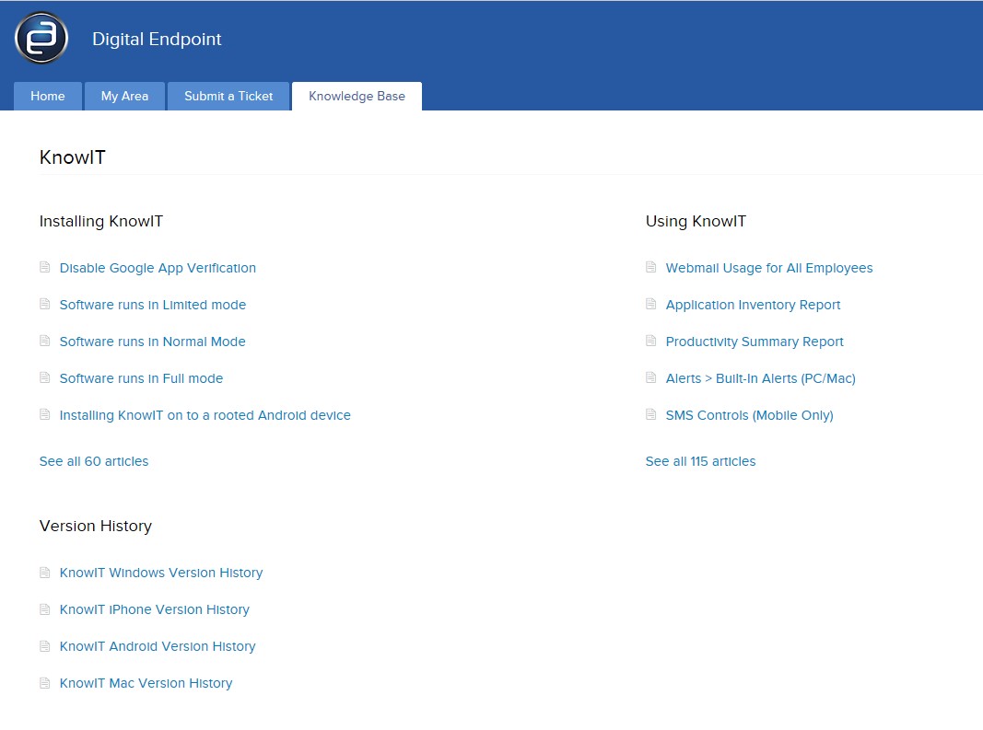The height and width of the screenshot is (730, 983).
Task: Open KnowIT Mac Version History article
Action: (146, 683)
